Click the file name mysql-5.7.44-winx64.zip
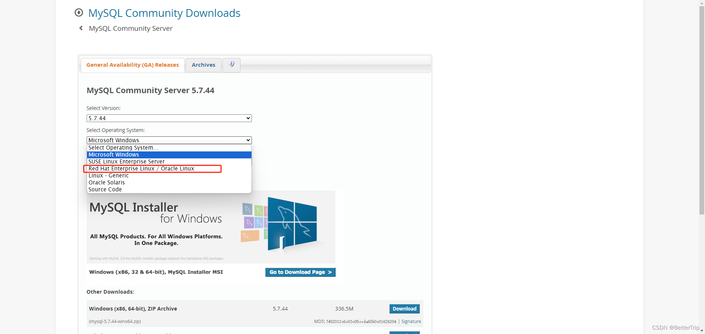Image resolution: width=705 pixels, height=334 pixels. coord(115,322)
